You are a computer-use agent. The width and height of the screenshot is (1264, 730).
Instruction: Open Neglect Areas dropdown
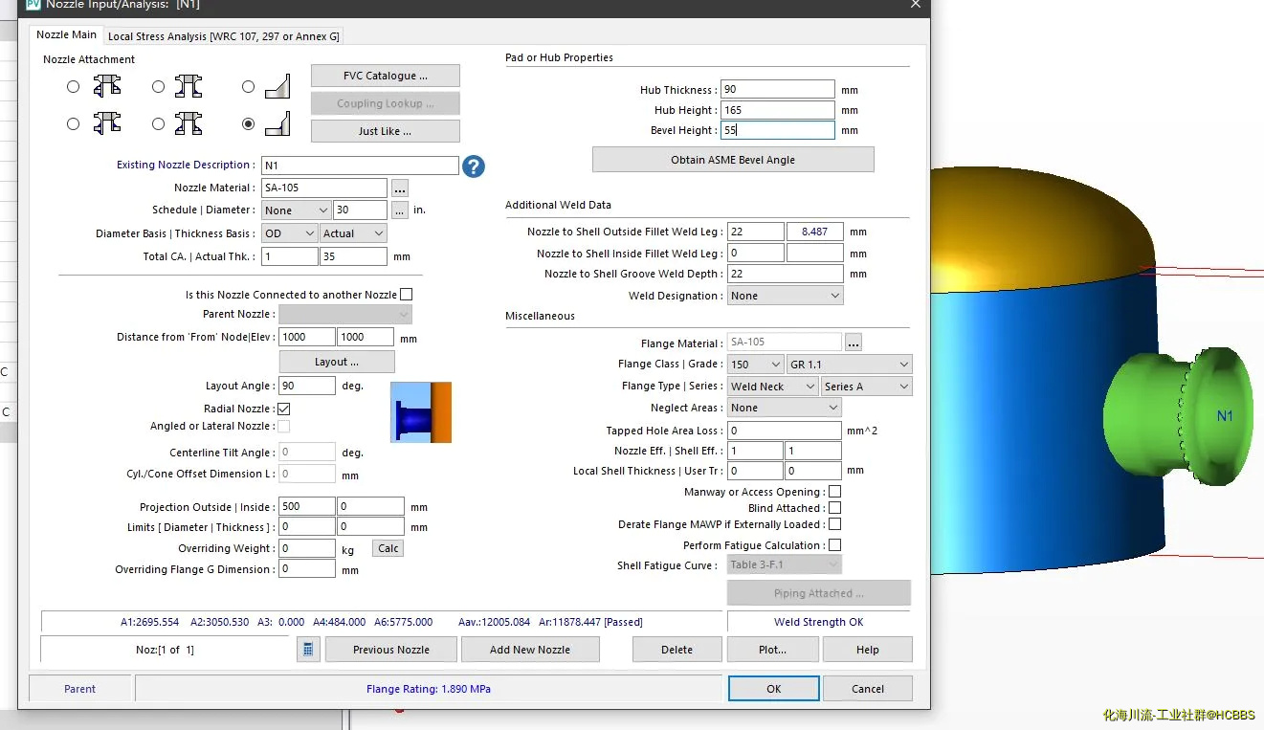click(785, 408)
